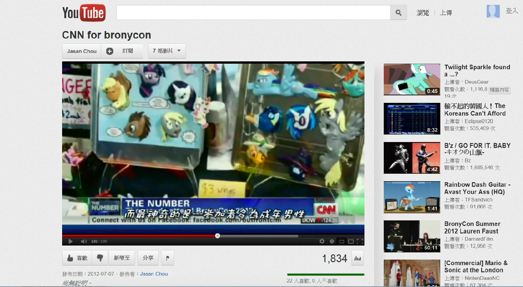Open the Mario & Sonic commercial thumbnail
This screenshot has width=523, height=287.
(x=412, y=273)
